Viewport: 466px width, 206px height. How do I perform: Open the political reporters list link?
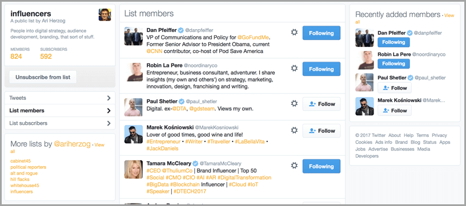point(28,167)
